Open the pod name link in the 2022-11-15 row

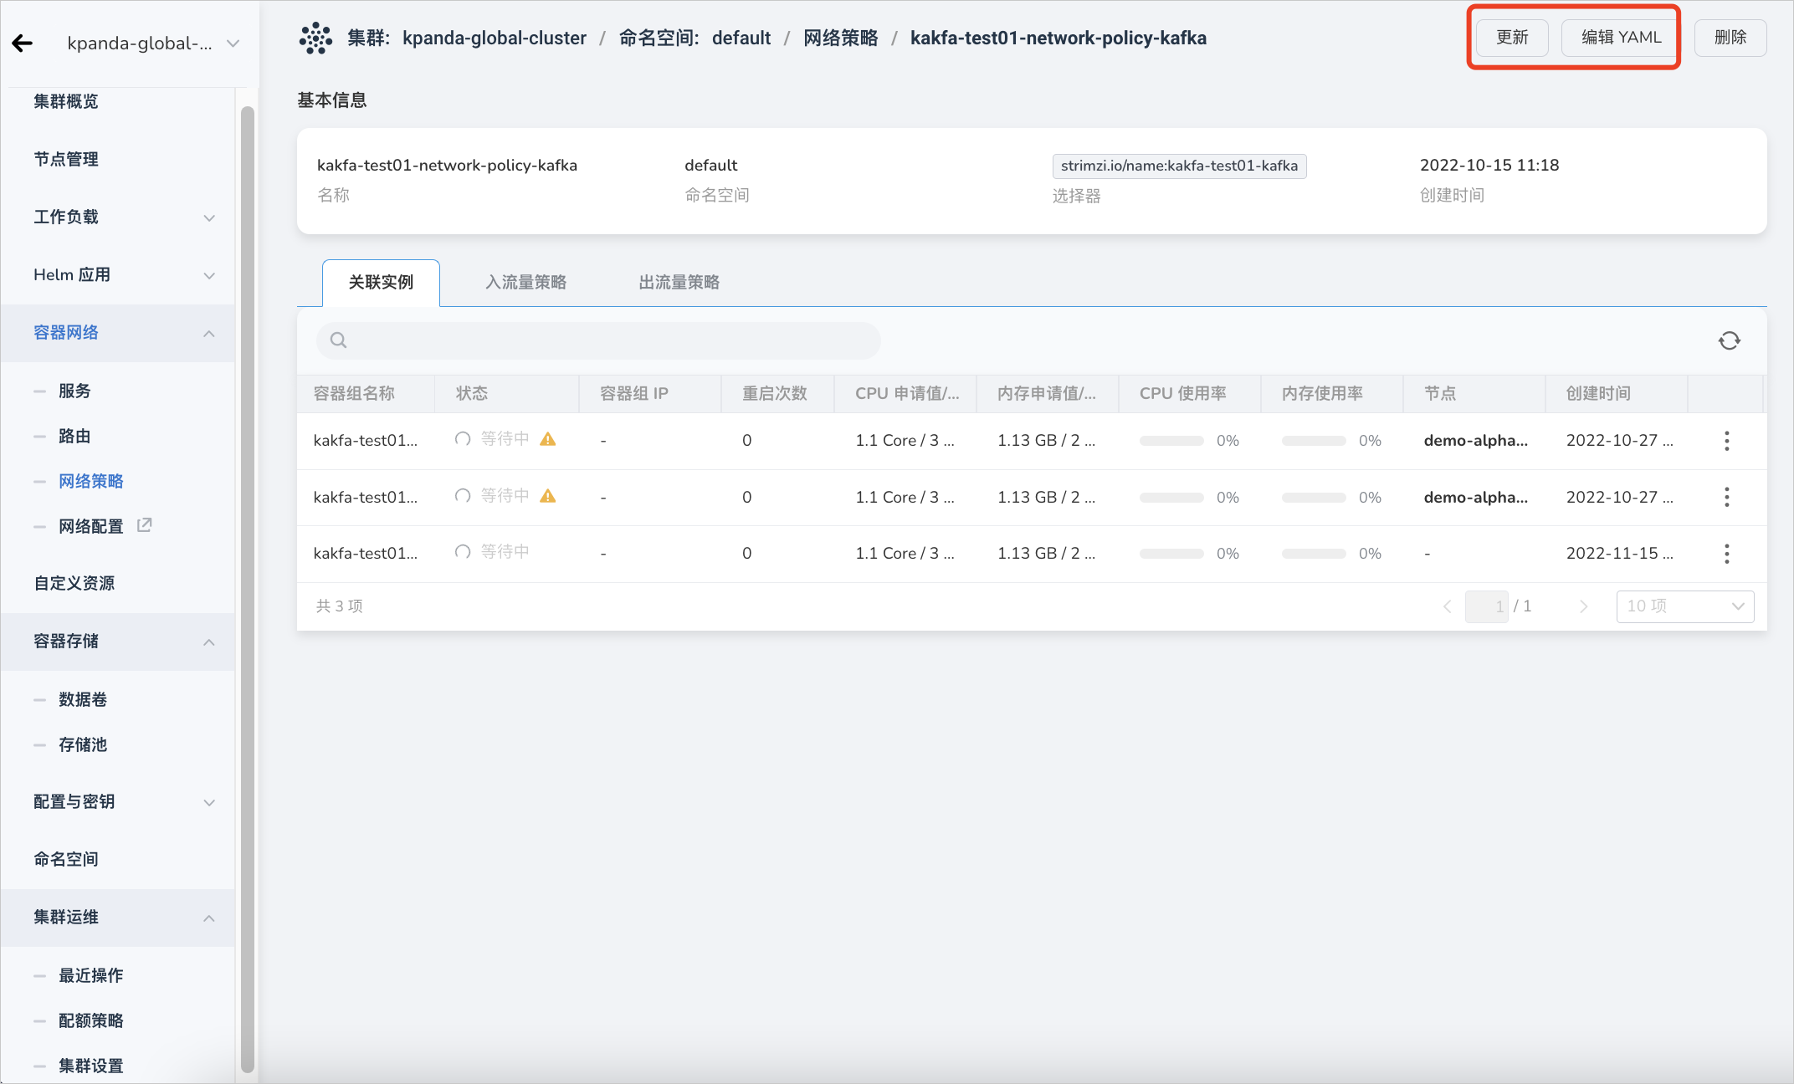[366, 554]
